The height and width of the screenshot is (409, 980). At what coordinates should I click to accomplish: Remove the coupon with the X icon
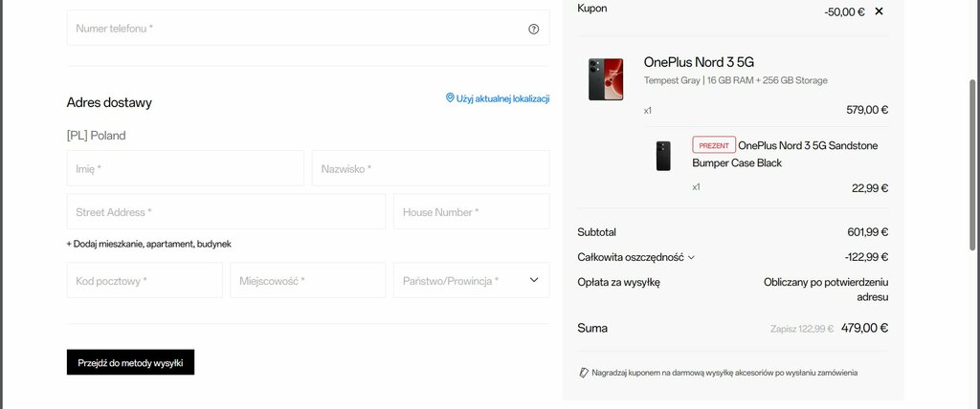pos(879,11)
